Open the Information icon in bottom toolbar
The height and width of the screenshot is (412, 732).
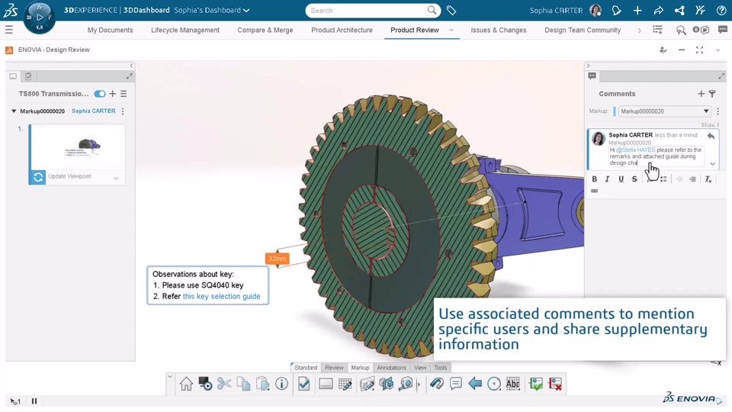(x=281, y=384)
